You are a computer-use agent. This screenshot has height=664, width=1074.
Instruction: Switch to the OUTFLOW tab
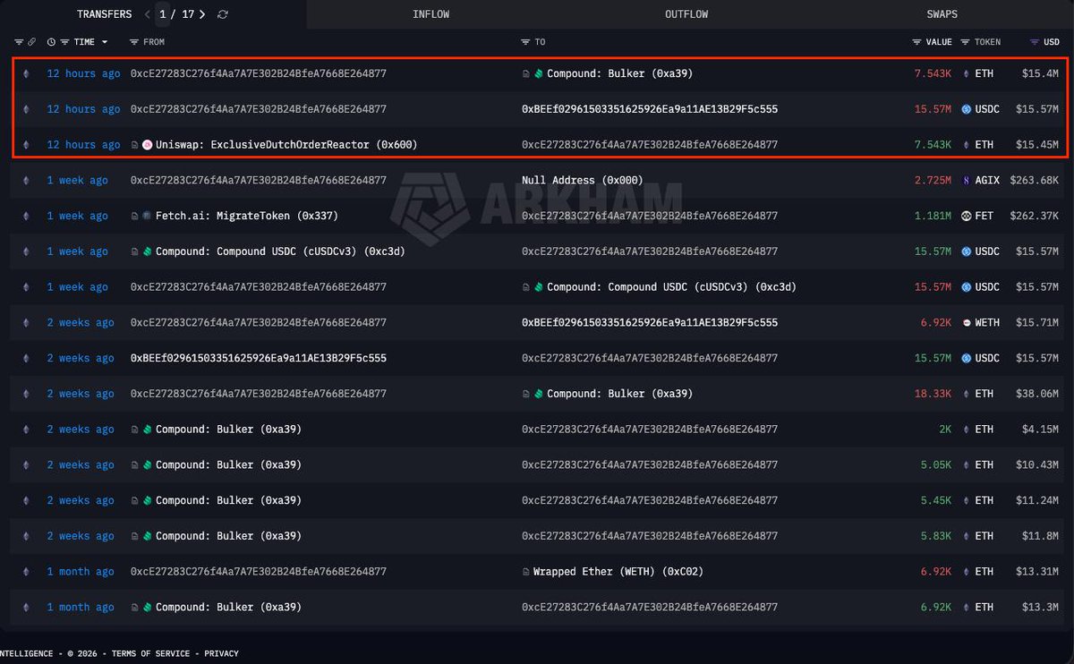pyautogui.click(x=686, y=14)
